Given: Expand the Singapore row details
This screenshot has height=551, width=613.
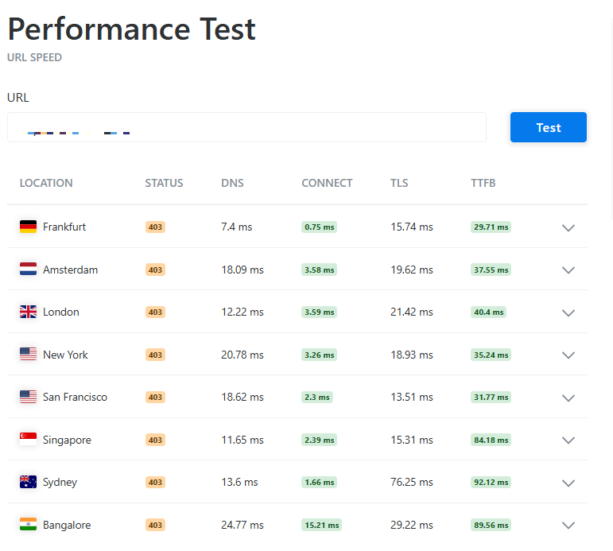Looking at the screenshot, I should click(568, 440).
